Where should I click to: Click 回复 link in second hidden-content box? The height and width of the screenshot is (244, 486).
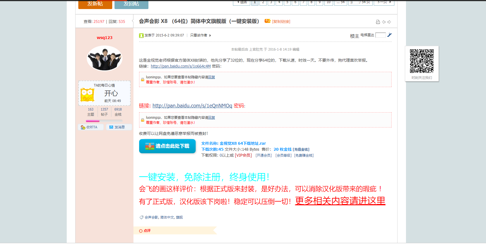click(x=211, y=118)
